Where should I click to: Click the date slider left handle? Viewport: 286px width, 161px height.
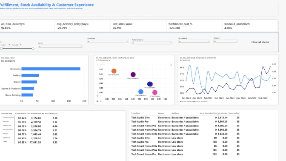1,49
